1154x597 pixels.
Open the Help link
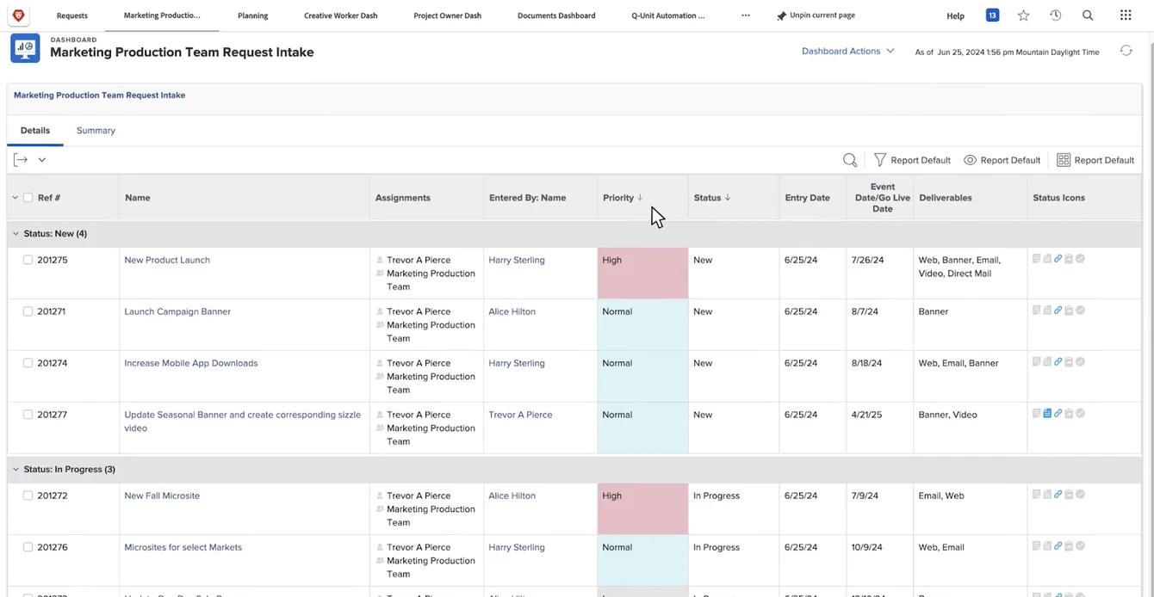point(955,15)
